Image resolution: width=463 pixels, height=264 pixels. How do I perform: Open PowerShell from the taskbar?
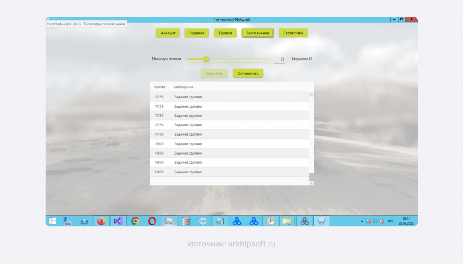click(84, 221)
